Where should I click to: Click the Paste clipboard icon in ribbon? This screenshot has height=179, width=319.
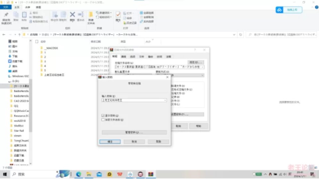pos(24,17)
